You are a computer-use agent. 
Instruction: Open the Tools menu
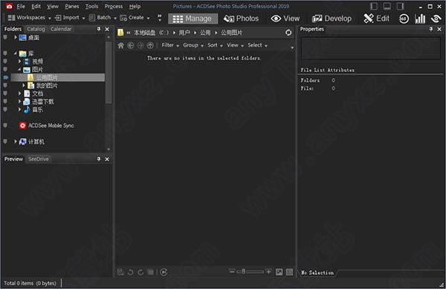tap(92, 7)
